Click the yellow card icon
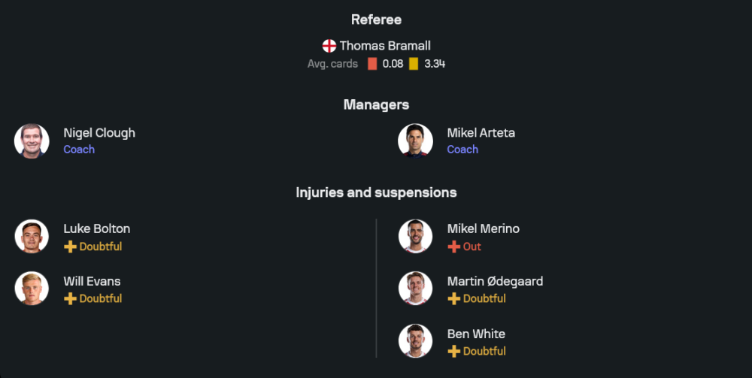 pos(414,64)
